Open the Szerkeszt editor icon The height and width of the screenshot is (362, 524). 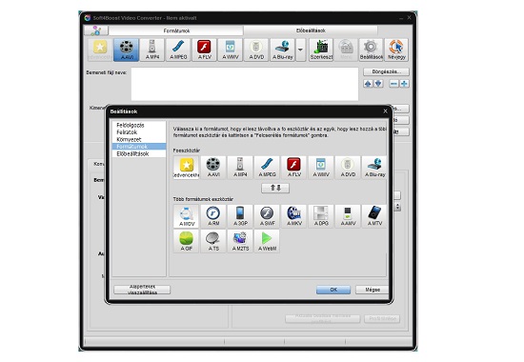click(x=321, y=50)
